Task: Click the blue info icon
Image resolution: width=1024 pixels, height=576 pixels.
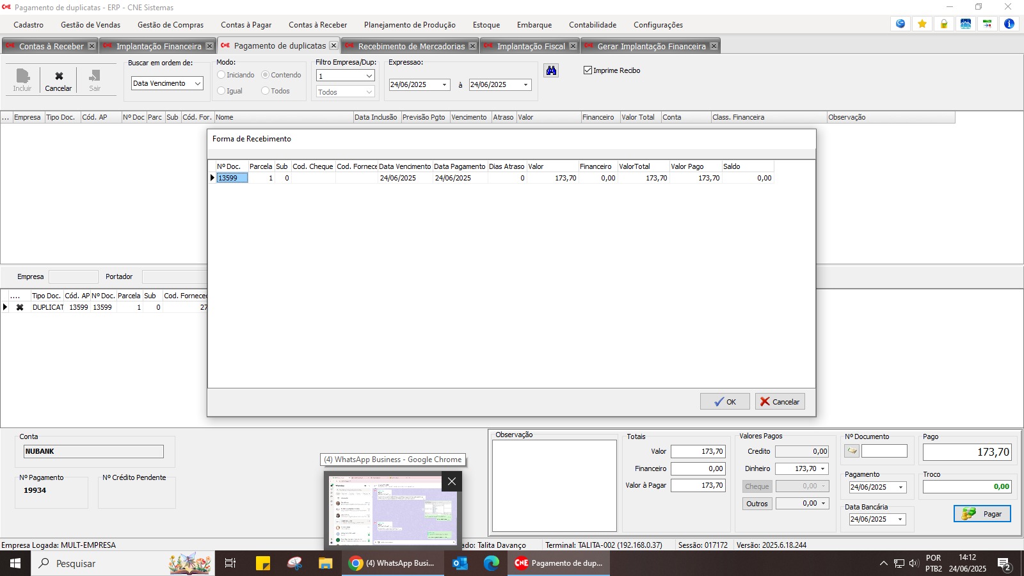Action: [x=1009, y=24]
